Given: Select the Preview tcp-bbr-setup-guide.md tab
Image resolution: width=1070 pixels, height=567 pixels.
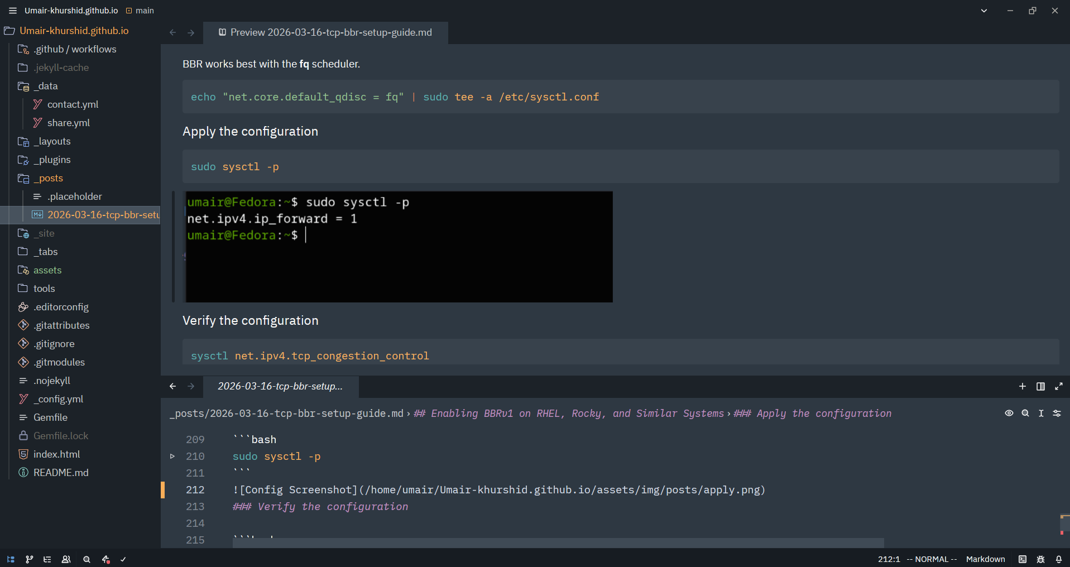Looking at the screenshot, I should click(325, 33).
